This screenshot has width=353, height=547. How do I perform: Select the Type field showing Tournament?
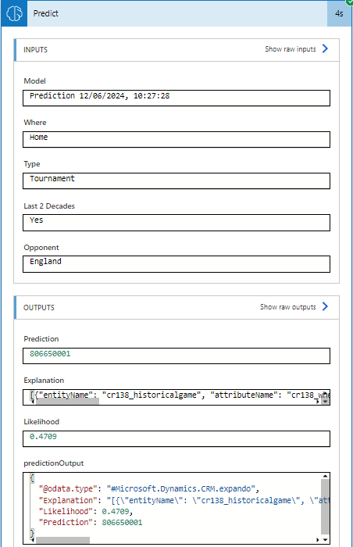pyautogui.click(x=176, y=181)
